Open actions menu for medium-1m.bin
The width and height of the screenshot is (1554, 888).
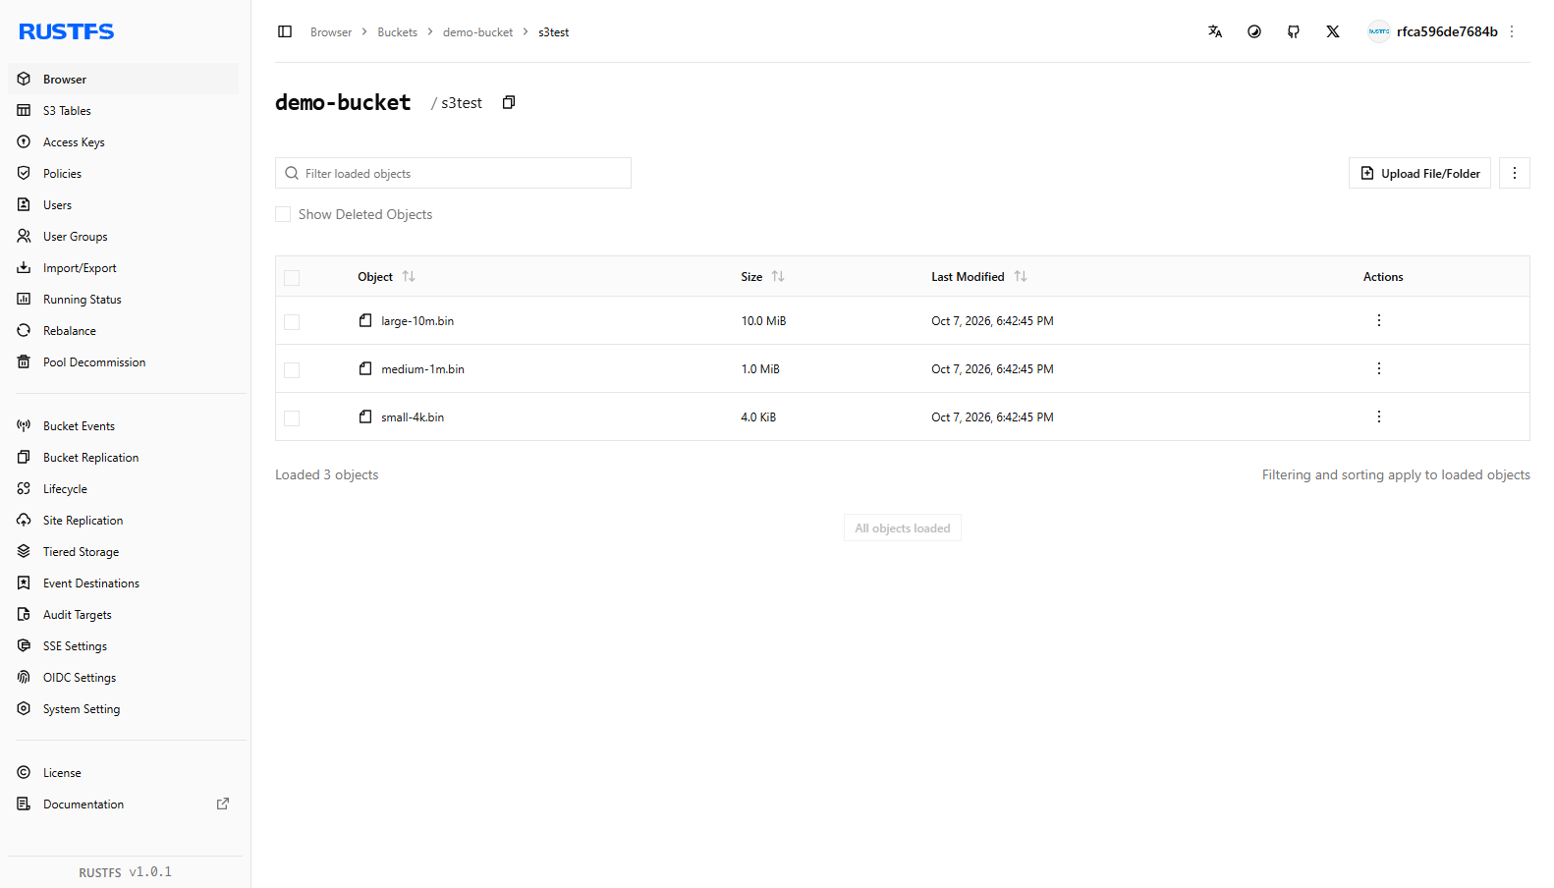(1379, 368)
